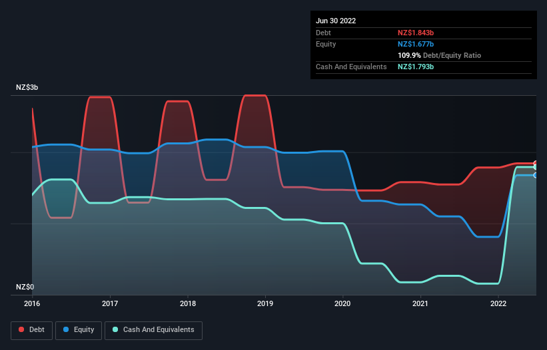Click the 2018 axis label
Viewport: 547px width, 350px height.
[x=188, y=303]
